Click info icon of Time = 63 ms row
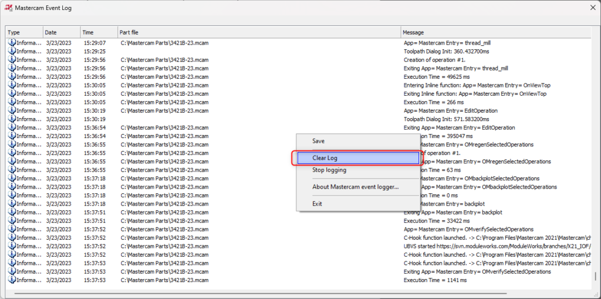 coord(12,170)
